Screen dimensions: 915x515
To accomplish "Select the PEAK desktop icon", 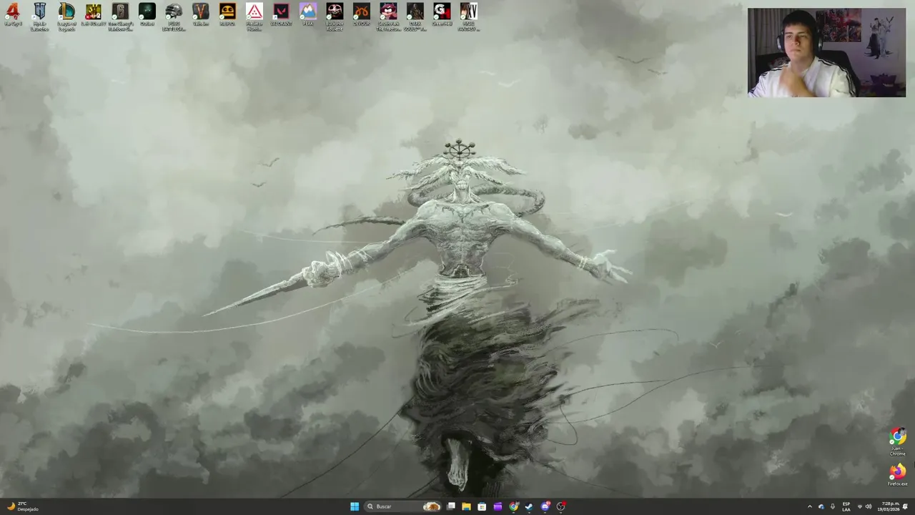I will (307, 15).
